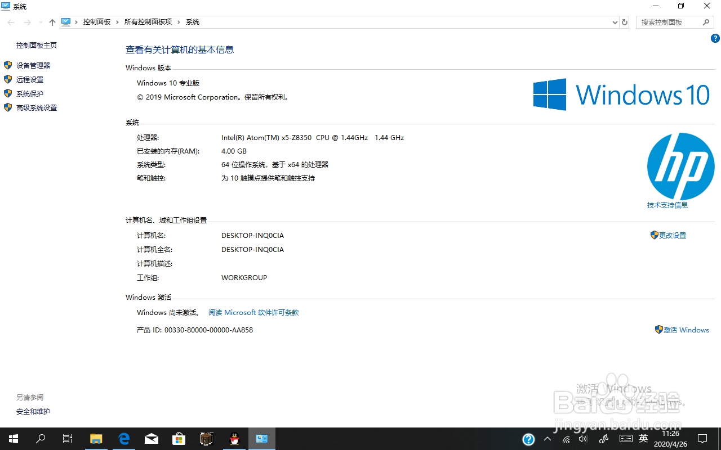721x450 pixels.
Task: Open Microsoft Store from taskbar
Action: [x=179, y=439]
